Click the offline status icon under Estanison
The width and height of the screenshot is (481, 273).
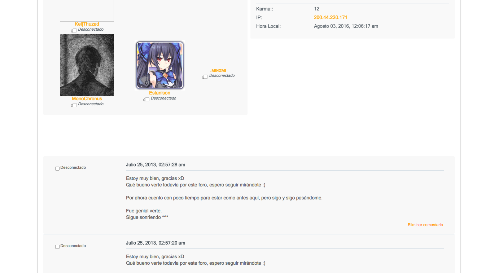[147, 100]
